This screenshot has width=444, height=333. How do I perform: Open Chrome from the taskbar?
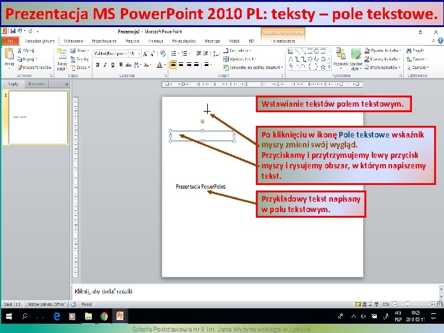[104, 316]
